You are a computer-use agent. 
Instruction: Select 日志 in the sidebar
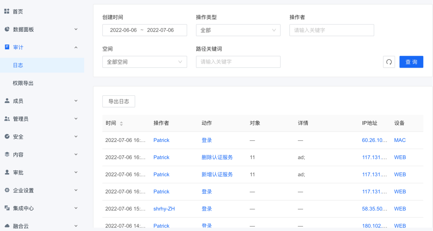coord(42,65)
